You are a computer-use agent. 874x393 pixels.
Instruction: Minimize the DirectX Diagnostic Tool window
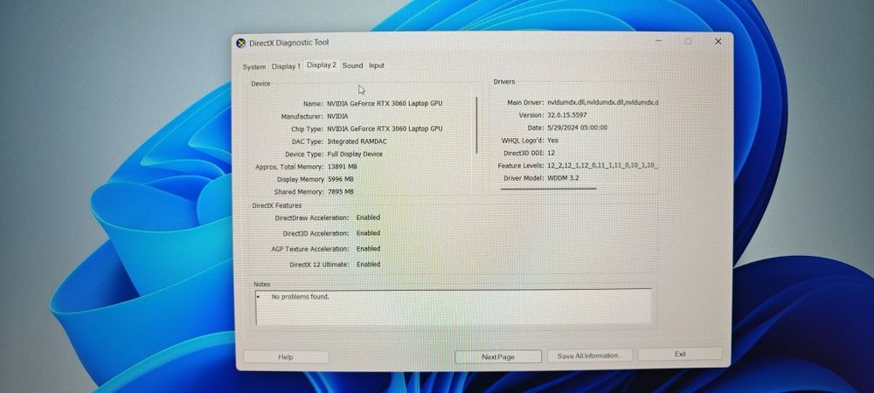tap(659, 41)
